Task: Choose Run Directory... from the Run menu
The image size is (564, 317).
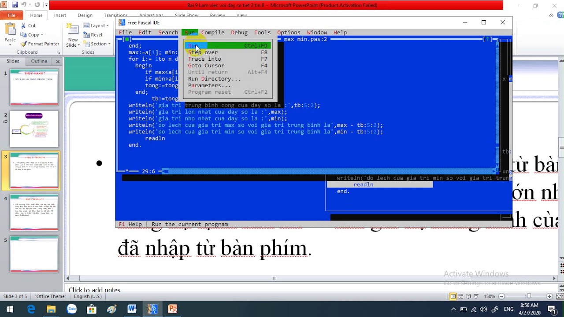Action: 227,79
